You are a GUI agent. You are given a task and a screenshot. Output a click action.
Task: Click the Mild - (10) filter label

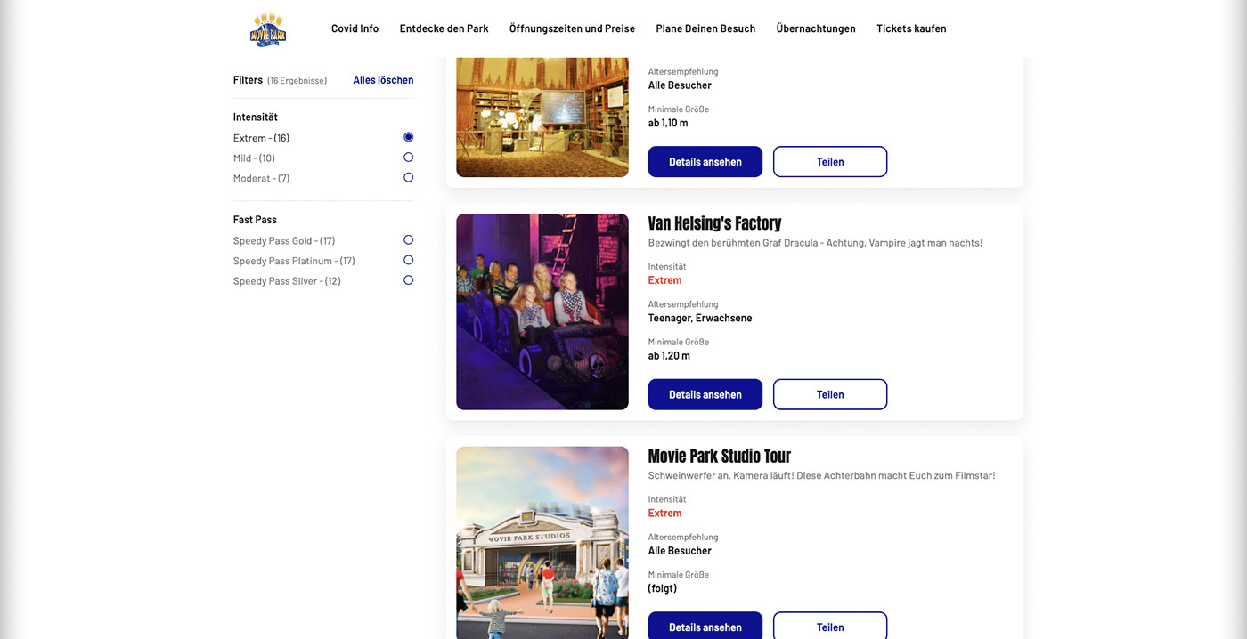pyautogui.click(x=254, y=158)
